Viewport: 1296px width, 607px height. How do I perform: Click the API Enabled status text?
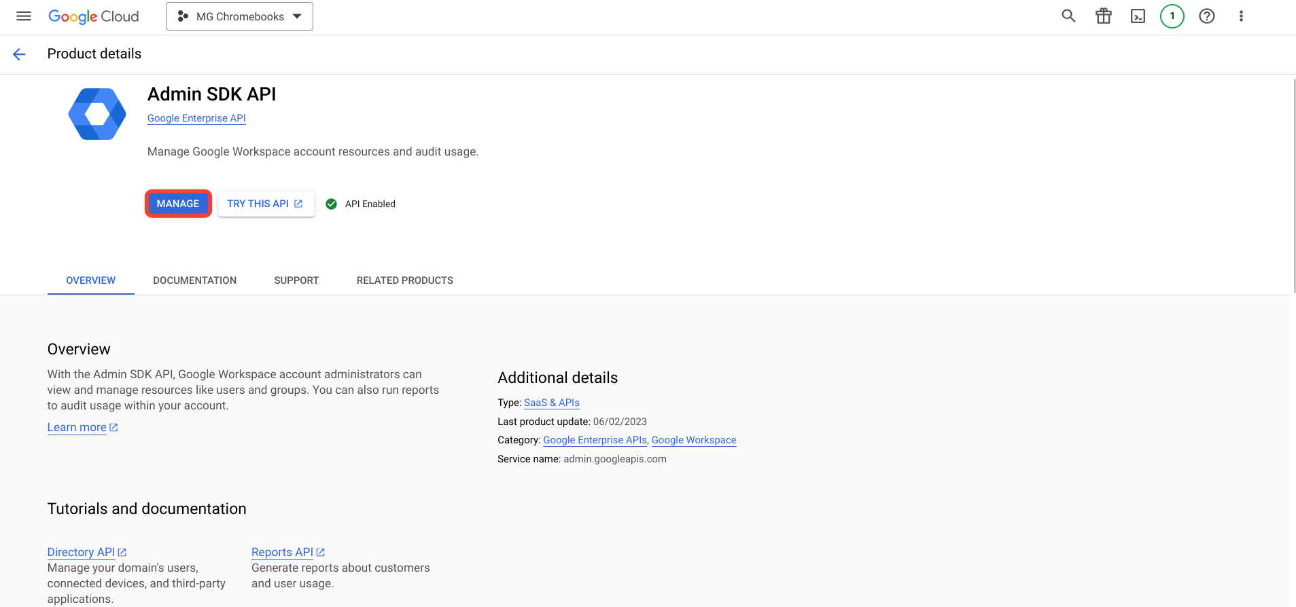pos(370,204)
